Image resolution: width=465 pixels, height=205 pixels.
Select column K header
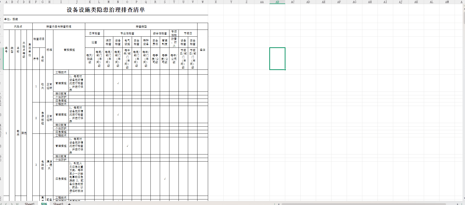click(x=90, y=2)
